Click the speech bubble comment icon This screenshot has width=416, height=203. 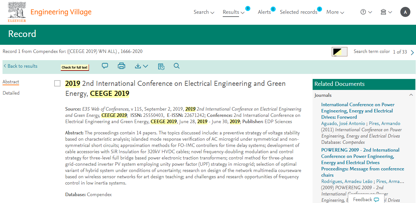105,66
